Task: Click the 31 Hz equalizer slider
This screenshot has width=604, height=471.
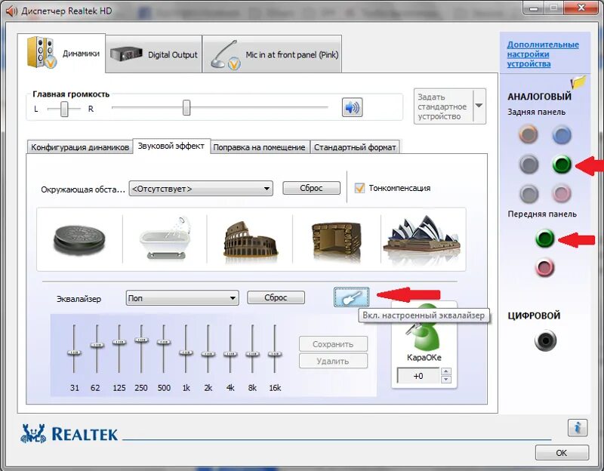Action: click(74, 352)
